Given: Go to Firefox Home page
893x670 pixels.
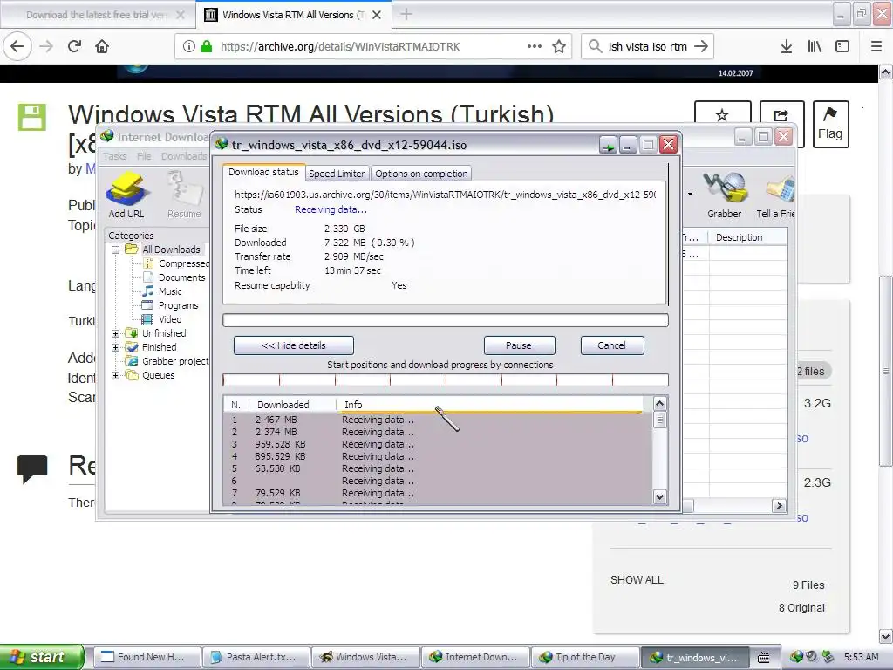Looking at the screenshot, I should point(102,46).
